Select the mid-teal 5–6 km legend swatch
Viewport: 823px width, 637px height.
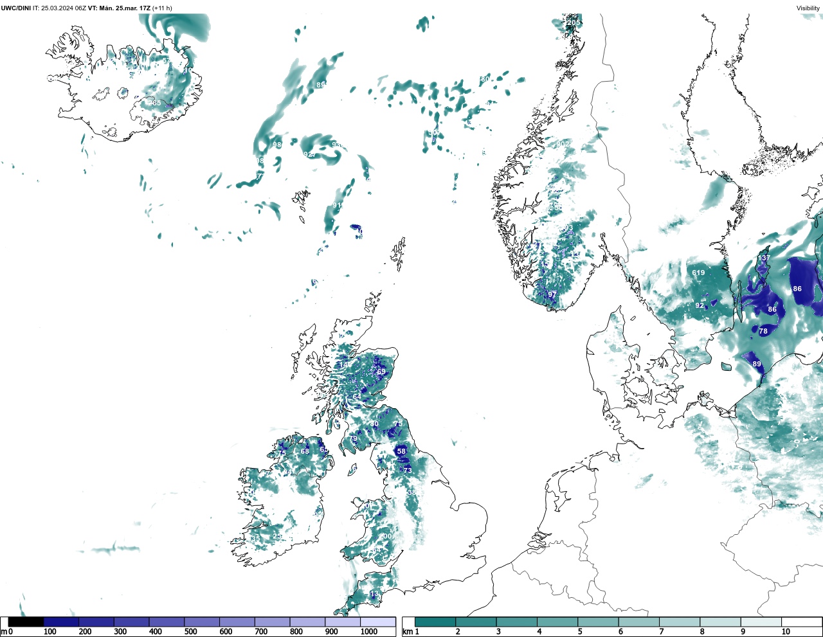(x=598, y=622)
